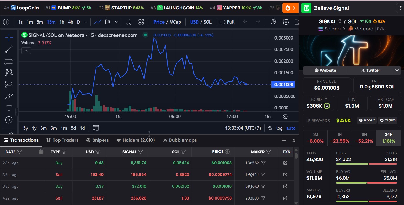Select the 1H stats period
Image resolution: width=404 pixels, height=205 pixels.
click(340, 138)
